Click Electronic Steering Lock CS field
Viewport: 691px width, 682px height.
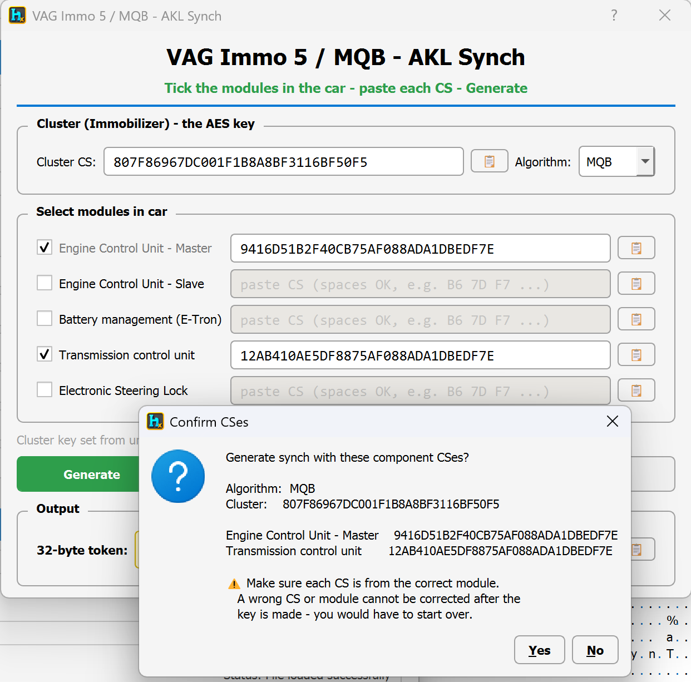[x=421, y=391]
